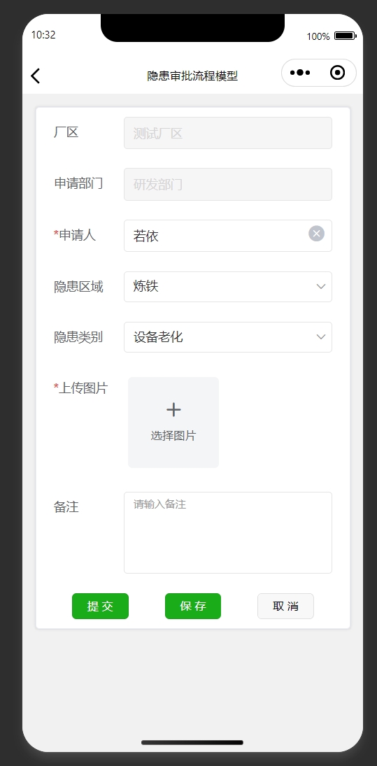Go back with the left arrow icon

click(x=35, y=76)
